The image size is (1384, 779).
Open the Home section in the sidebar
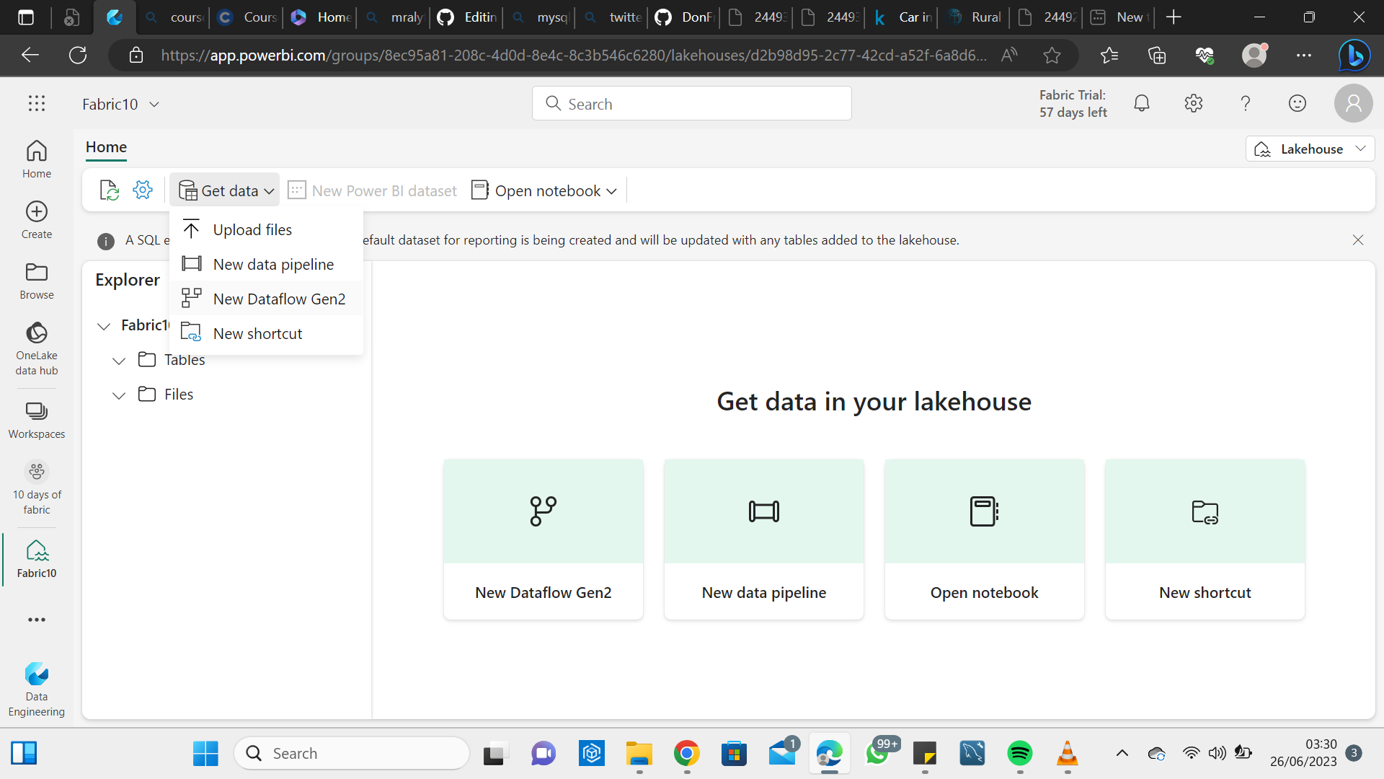point(36,159)
